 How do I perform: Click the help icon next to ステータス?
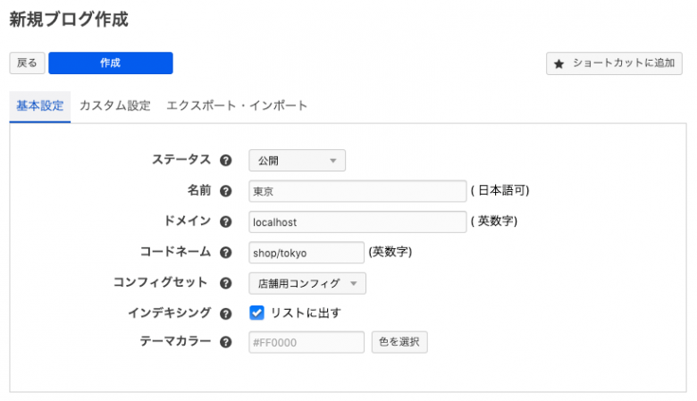226,161
